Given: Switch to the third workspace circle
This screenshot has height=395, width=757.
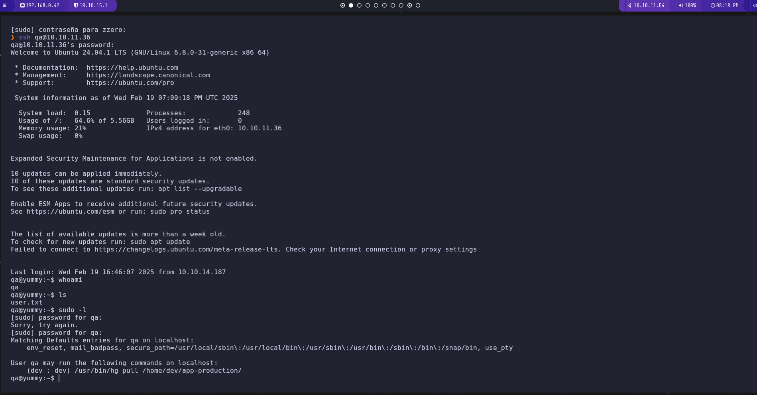Looking at the screenshot, I should pyautogui.click(x=359, y=6).
